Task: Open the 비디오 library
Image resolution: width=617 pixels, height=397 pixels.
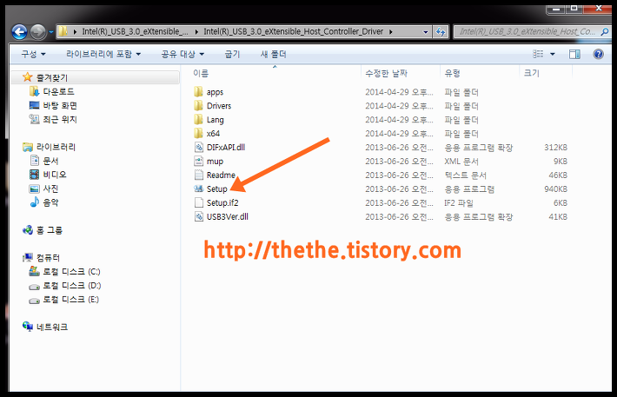Action: point(54,175)
